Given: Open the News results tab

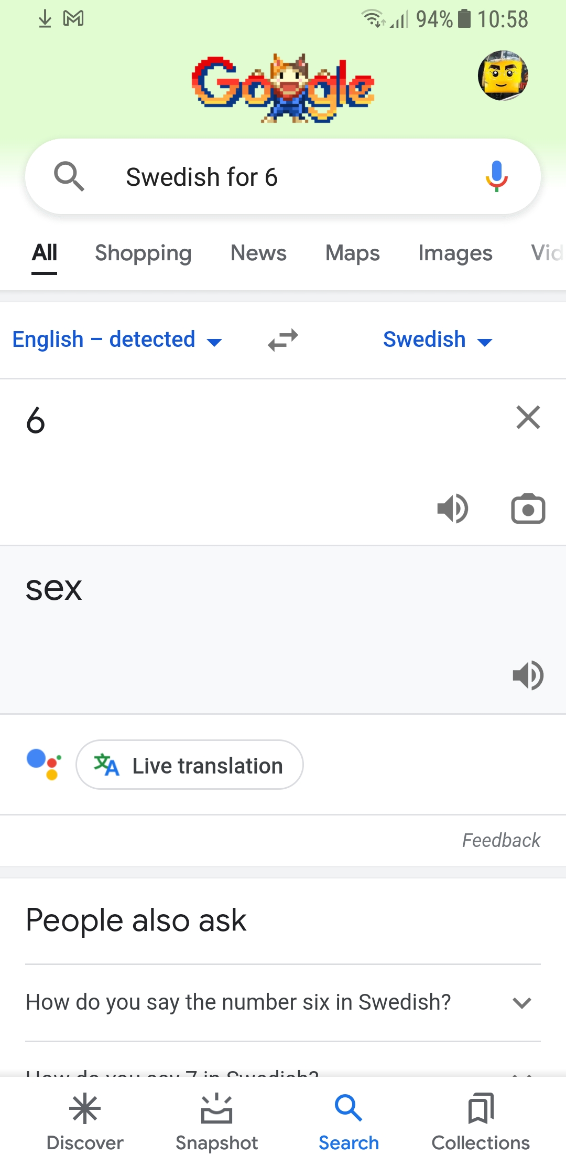Looking at the screenshot, I should (x=258, y=253).
